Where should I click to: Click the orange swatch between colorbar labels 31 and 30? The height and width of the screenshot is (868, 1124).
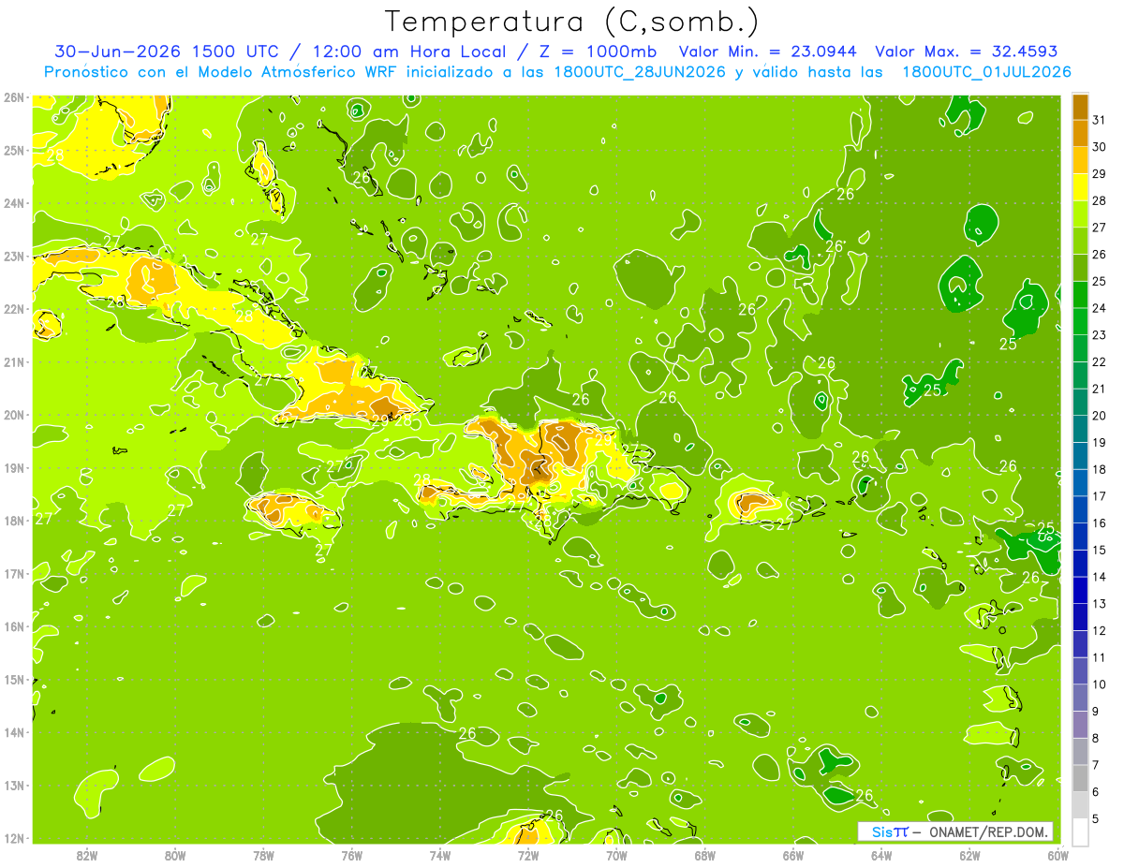pyautogui.click(x=1080, y=134)
